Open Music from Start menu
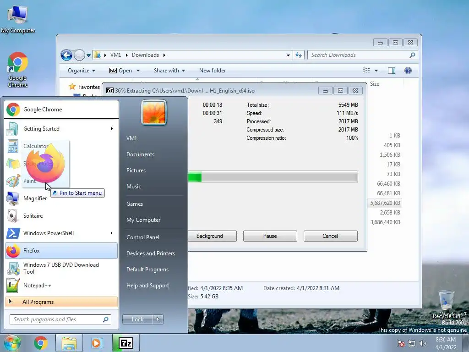 (x=134, y=187)
